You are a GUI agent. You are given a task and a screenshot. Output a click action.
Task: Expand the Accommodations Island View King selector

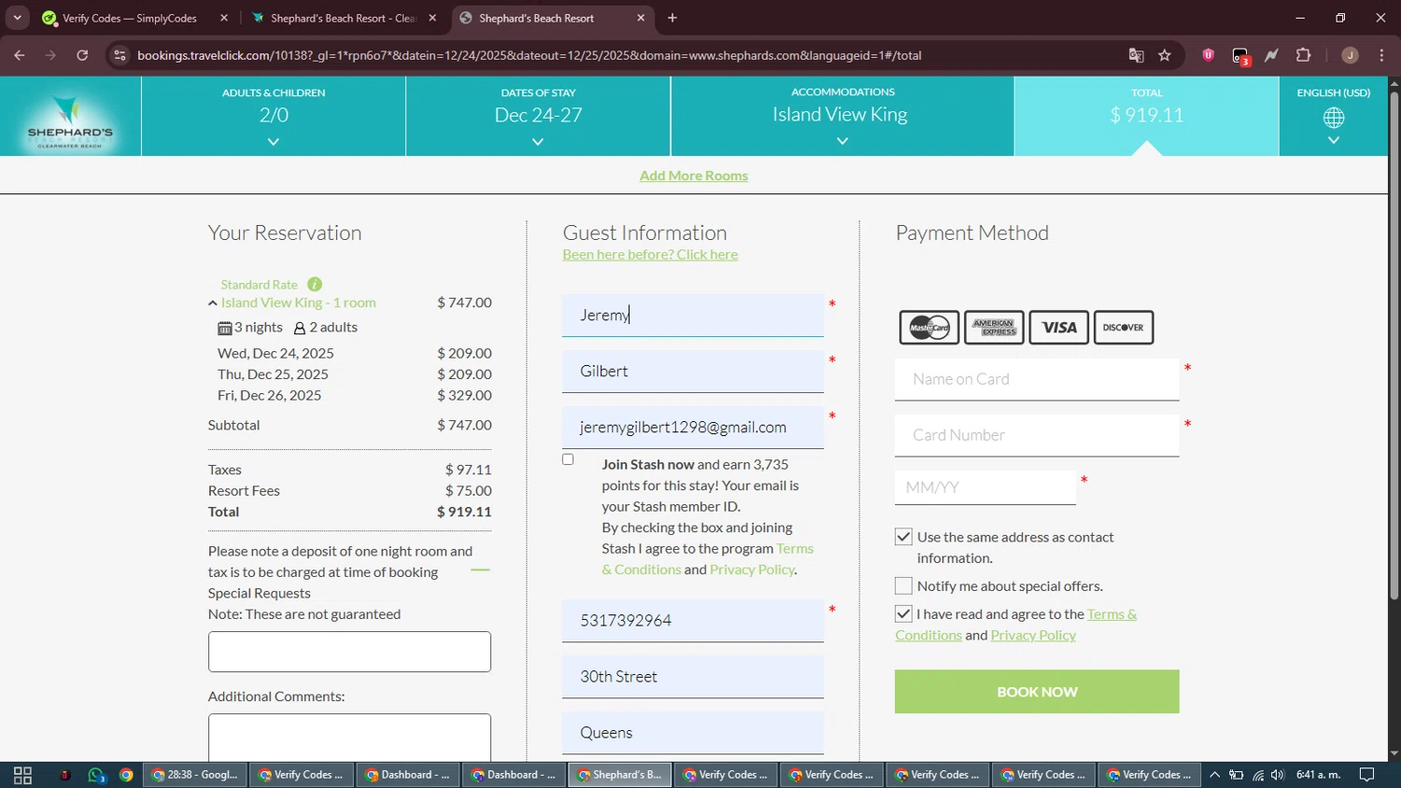(x=842, y=116)
